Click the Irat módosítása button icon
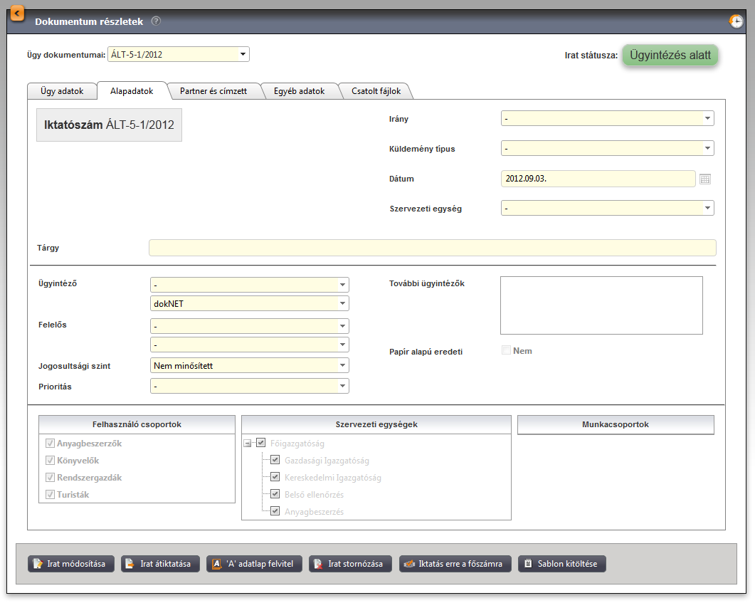This screenshot has width=755, height=603. pos(38,564)
